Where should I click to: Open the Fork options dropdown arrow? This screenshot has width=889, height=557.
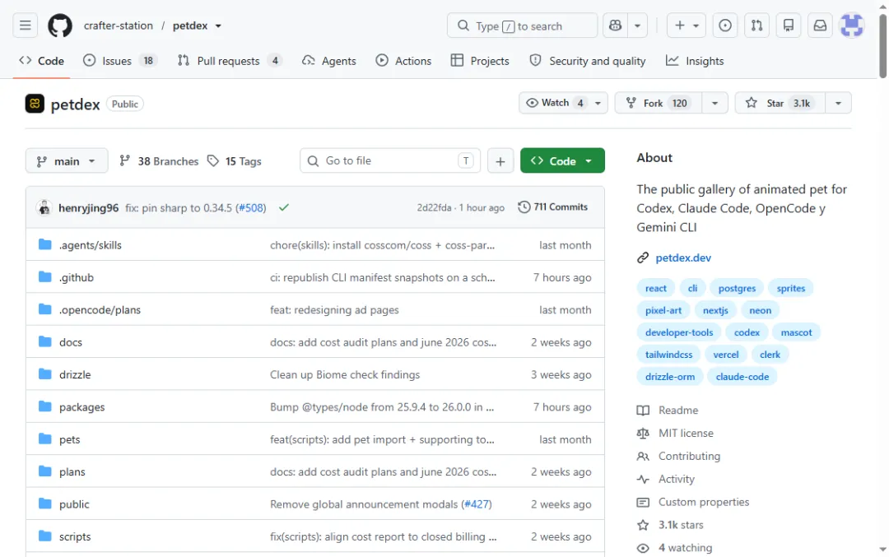pos(714,103)
